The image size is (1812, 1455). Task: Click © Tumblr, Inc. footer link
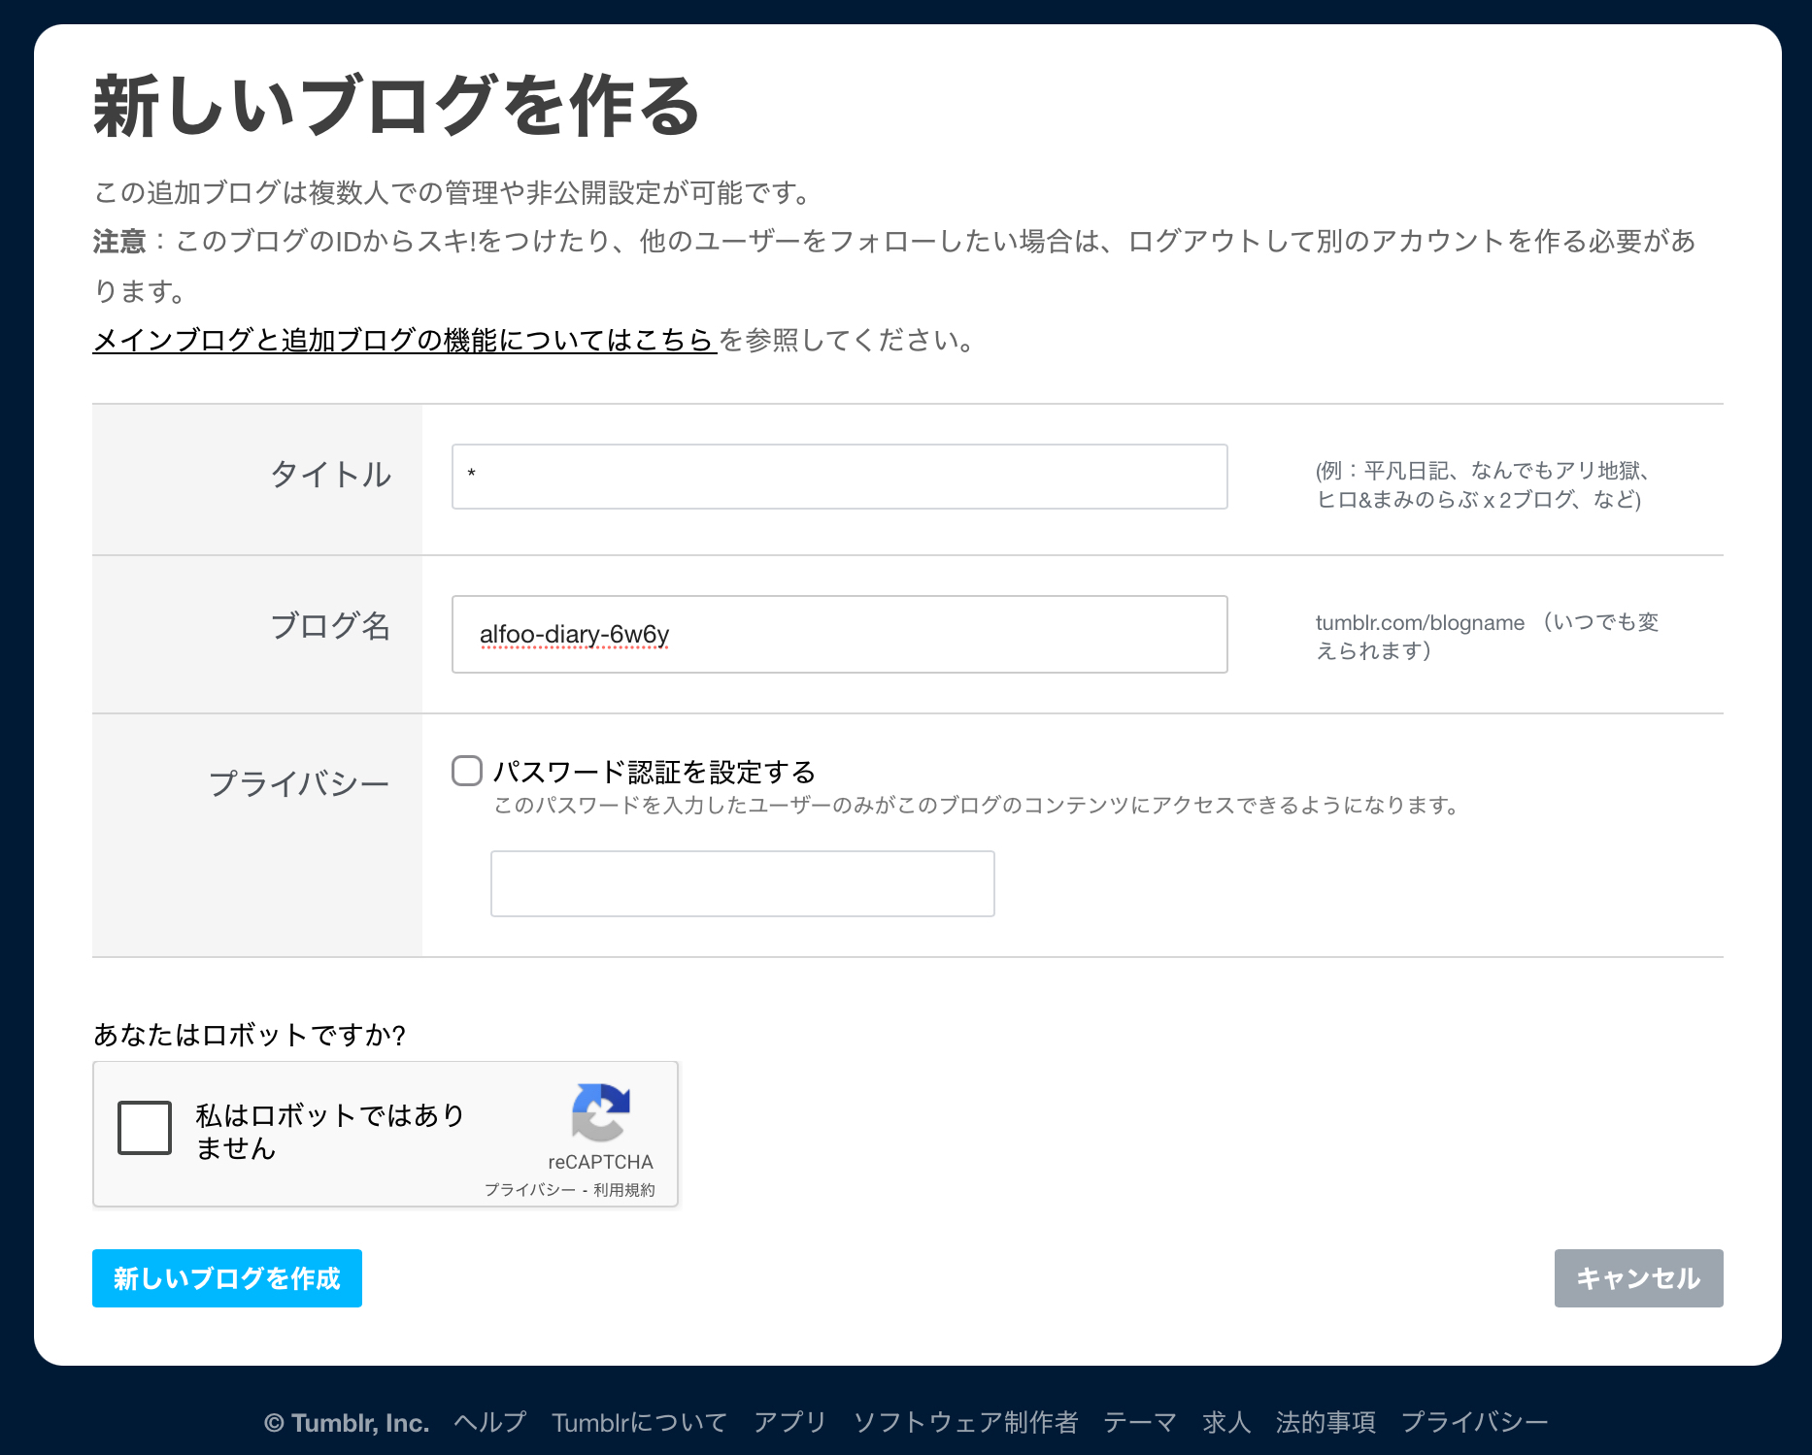click(x=347, y=1422)
